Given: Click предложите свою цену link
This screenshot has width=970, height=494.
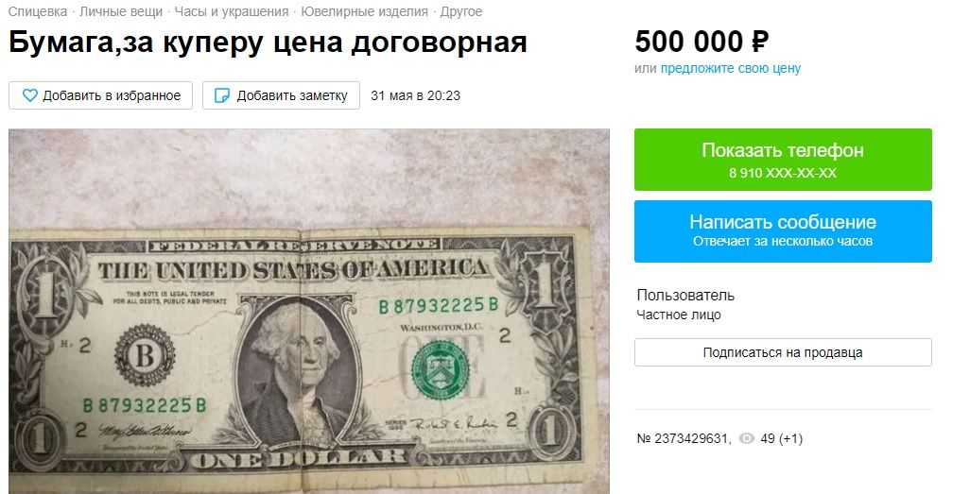Looking at the screenshot, I should point(731,69).
